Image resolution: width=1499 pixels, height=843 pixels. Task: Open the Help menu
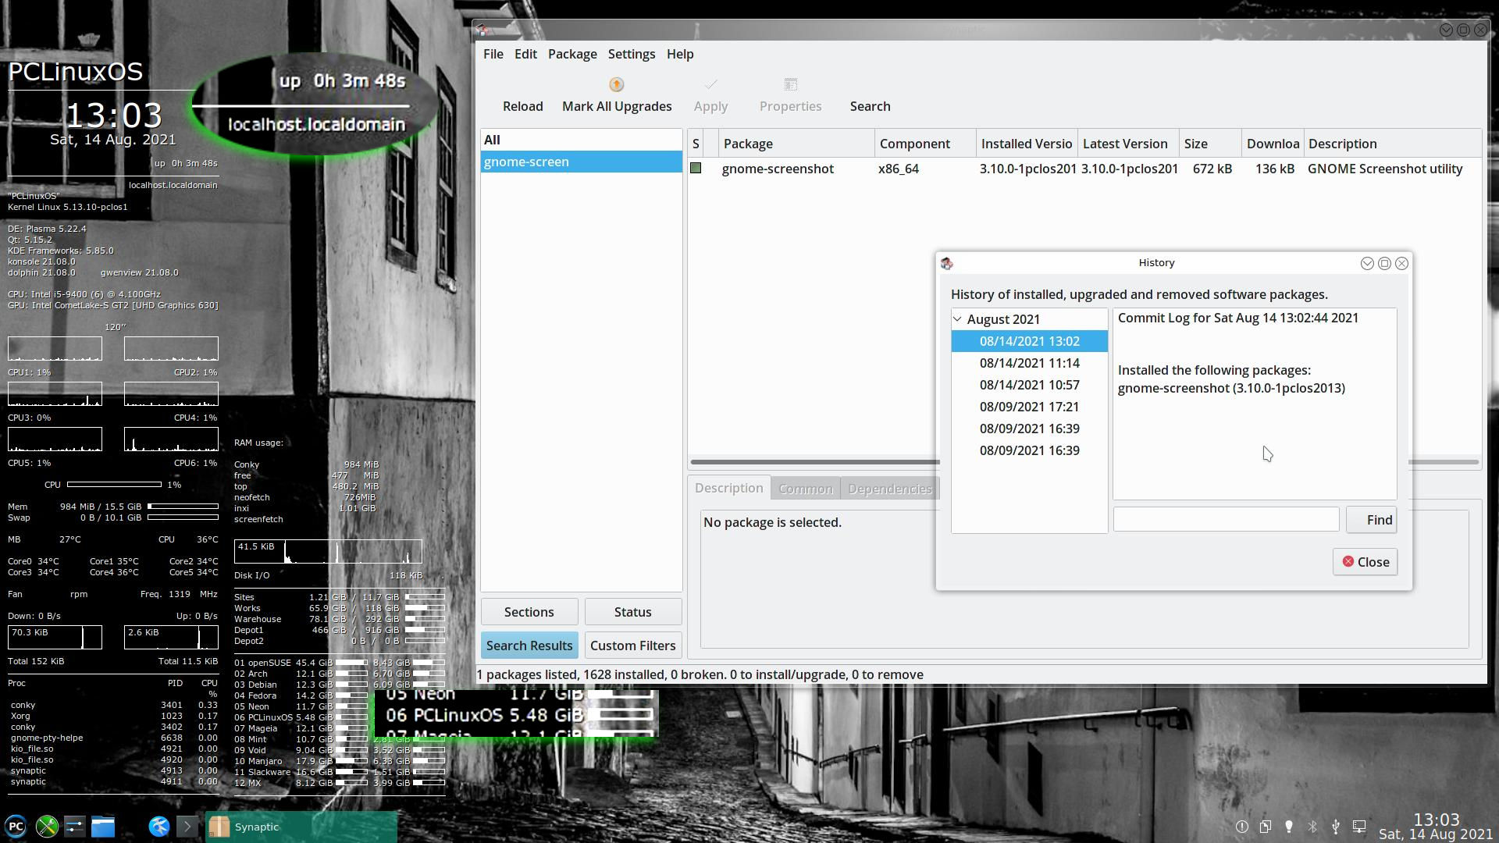coord(680,54)
